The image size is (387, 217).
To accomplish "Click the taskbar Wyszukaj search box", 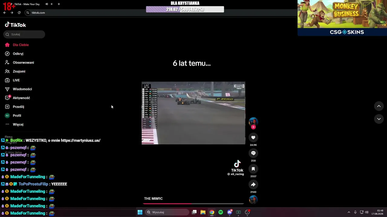I will pos(167,212).
